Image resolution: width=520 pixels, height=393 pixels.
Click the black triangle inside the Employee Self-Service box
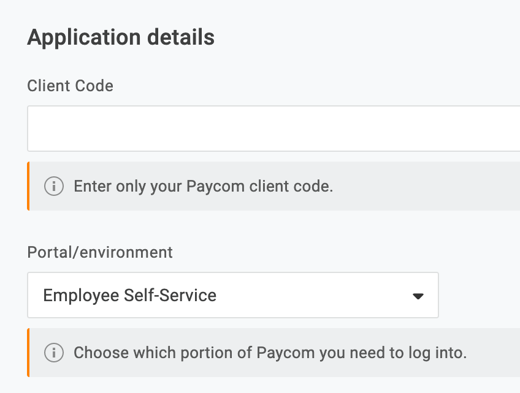[418, 296]
